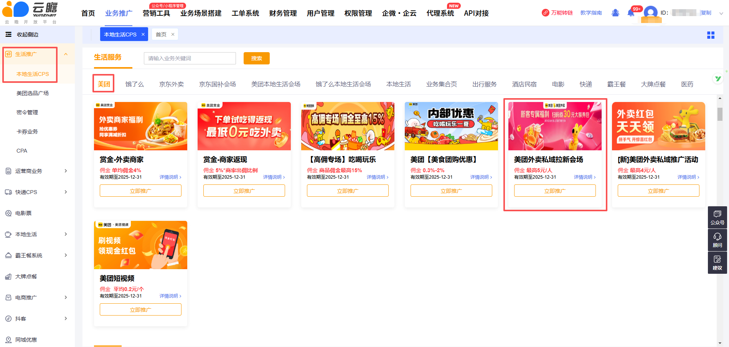Open the account dropdown arrow
729x347 pixels.
(721, 13)
